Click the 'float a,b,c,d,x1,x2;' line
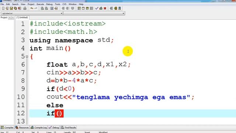This screenshot has width=236, height=133. tap(88, 65)
